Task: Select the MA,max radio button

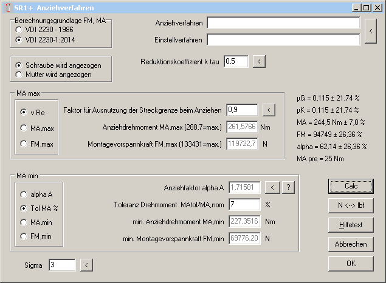Action: 23,128
